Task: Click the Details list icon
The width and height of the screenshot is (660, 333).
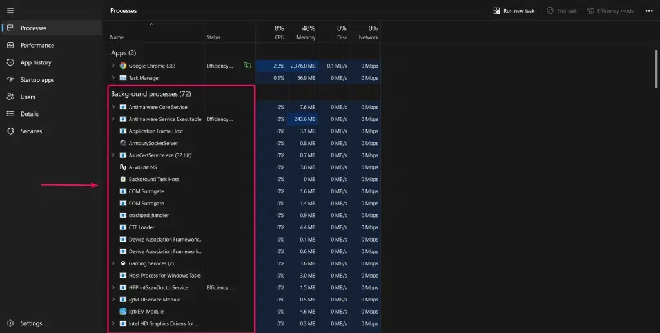Action: (x=10, y=114)
